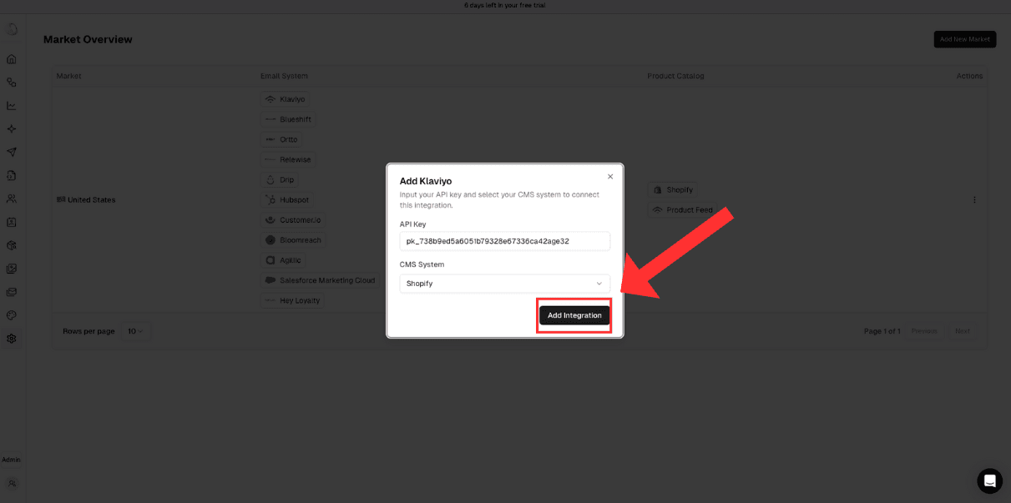
Task: Select the Bloomreach email system chip
Action: pos(293,240)
